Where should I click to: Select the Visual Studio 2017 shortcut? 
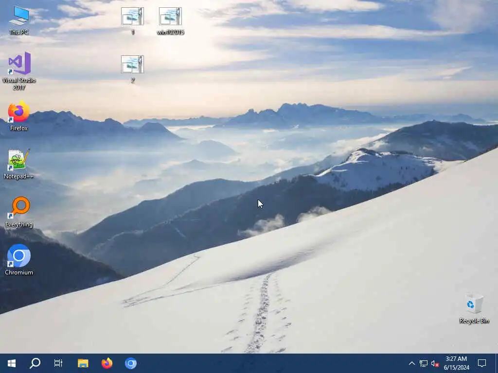(x=19, y=70)
